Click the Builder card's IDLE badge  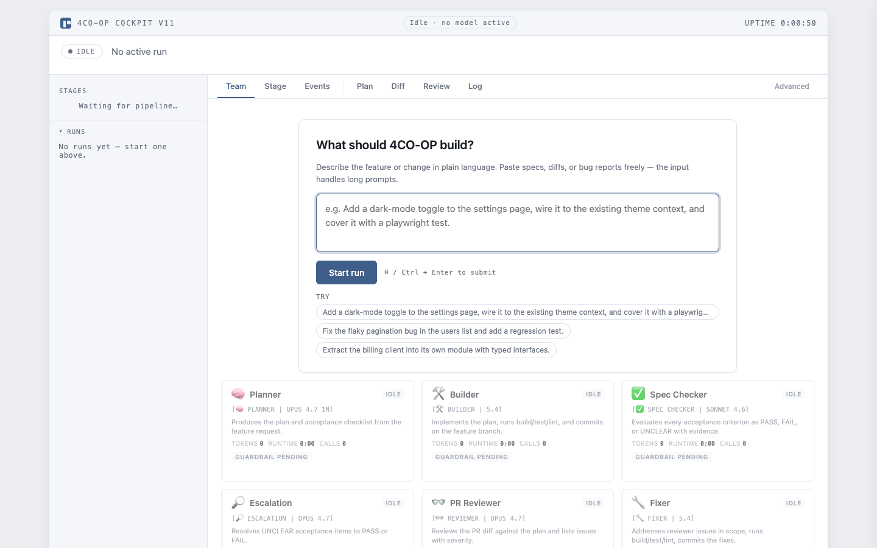tap(594, 395)
